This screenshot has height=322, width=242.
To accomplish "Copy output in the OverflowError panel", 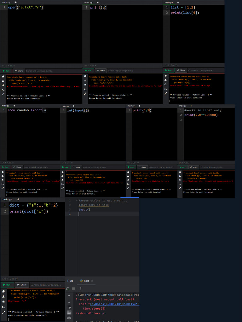I will 180,172.
